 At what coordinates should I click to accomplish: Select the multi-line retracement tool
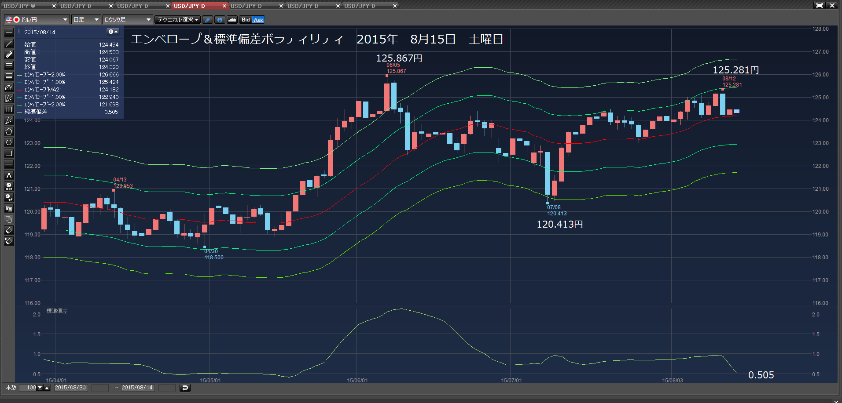coord(9,76)
